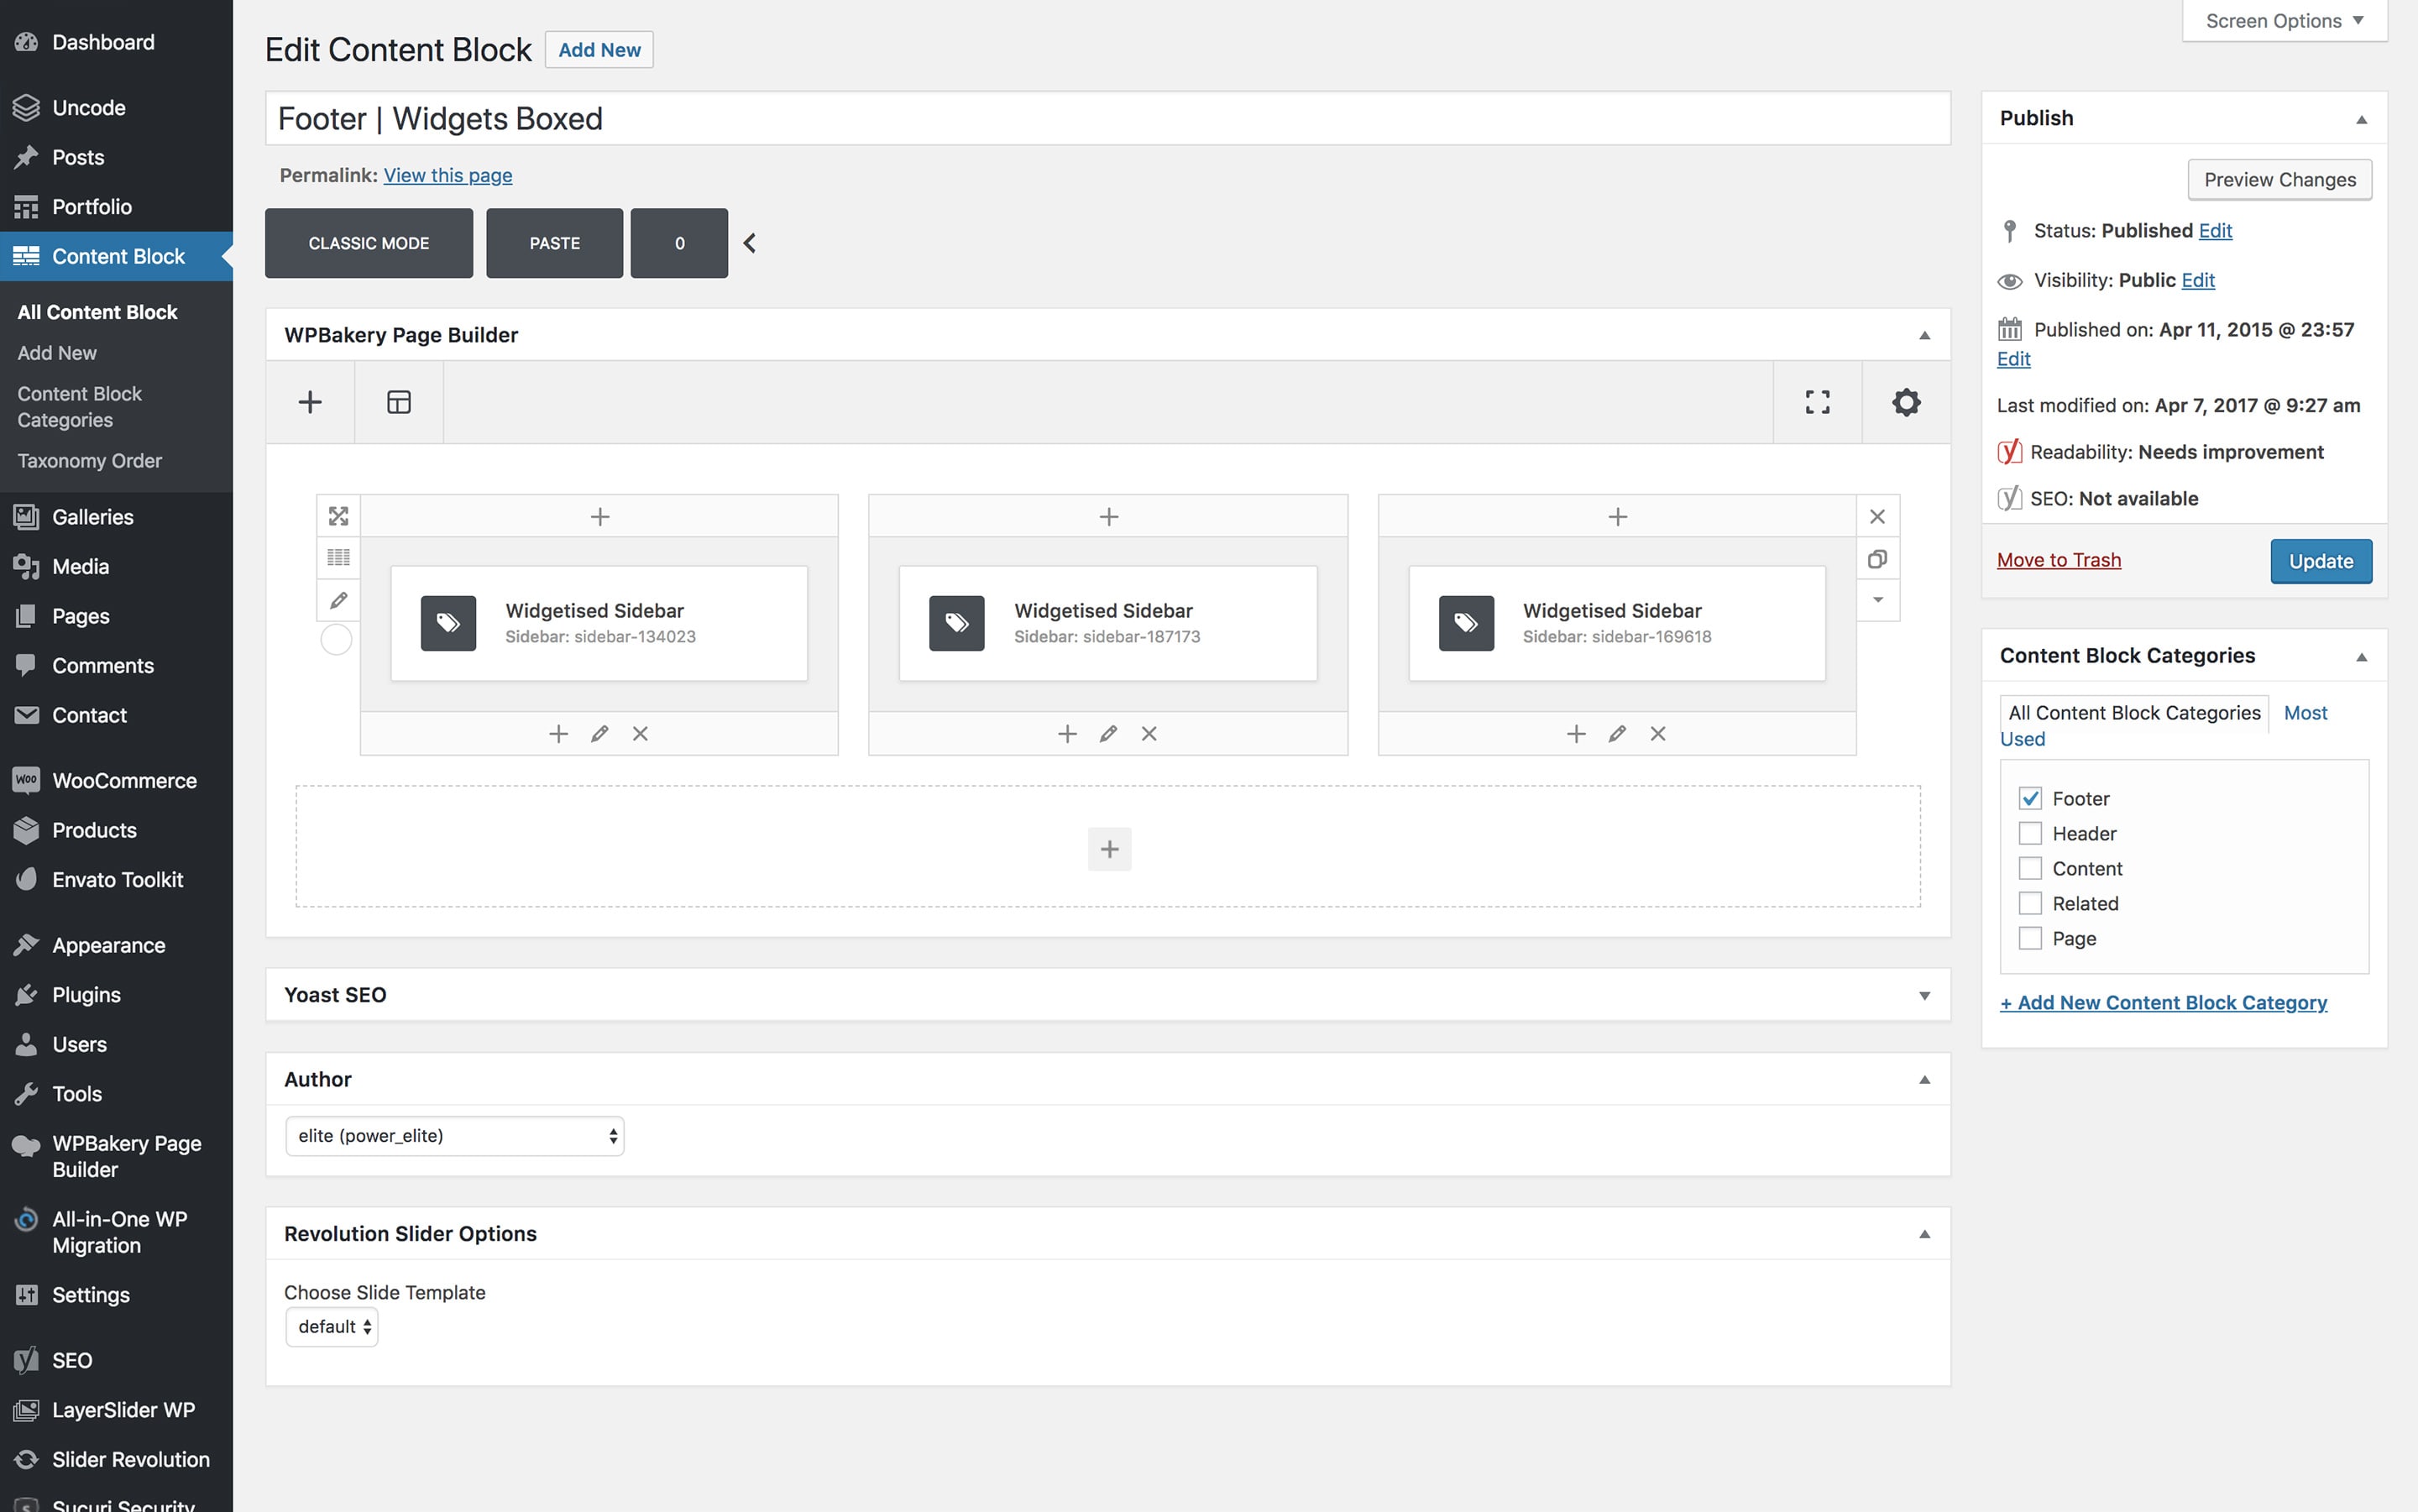
Task: Click the WPBakery add element plus icon
Action: (x=310, y=402)
